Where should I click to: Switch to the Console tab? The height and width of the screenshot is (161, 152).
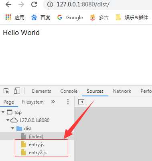pos(69,91)
